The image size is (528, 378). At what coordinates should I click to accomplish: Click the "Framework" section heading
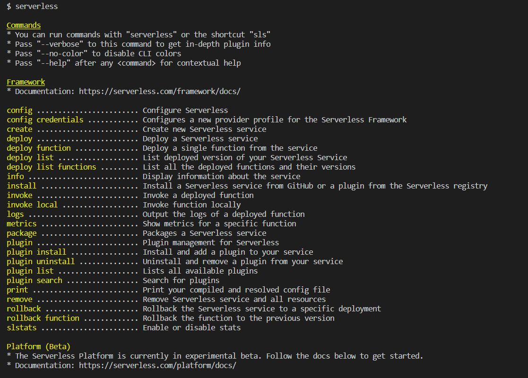coord(26,82)
